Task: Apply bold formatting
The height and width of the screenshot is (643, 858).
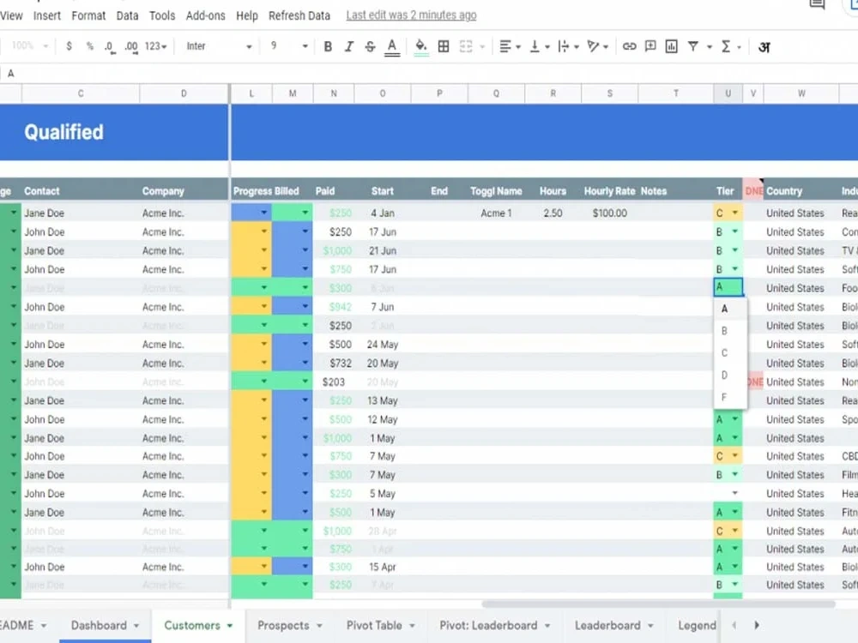Action: click(x=328, y=46)
